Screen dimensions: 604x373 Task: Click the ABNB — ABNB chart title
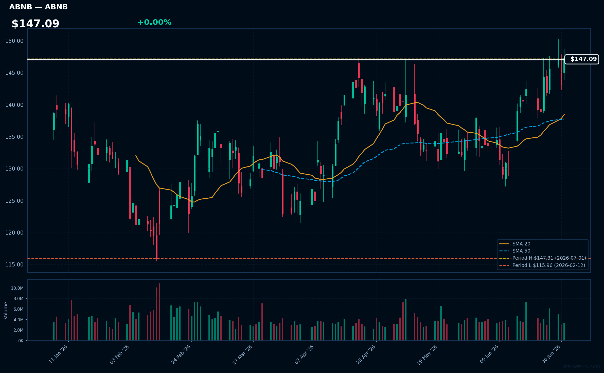click(x=39, y=7)
